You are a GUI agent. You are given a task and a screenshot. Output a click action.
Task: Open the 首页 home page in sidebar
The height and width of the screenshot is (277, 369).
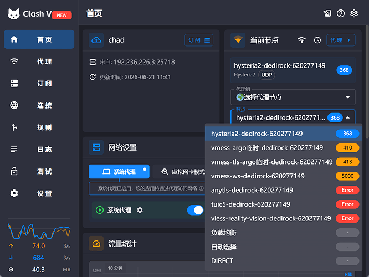point(39,39)
